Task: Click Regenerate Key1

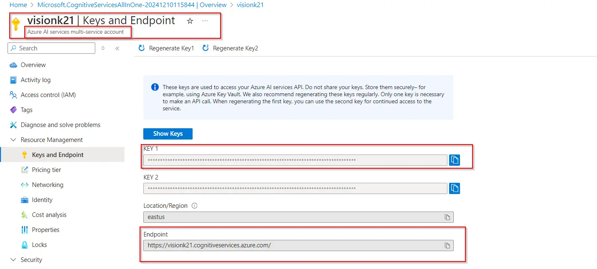Action: click(166, 48)
